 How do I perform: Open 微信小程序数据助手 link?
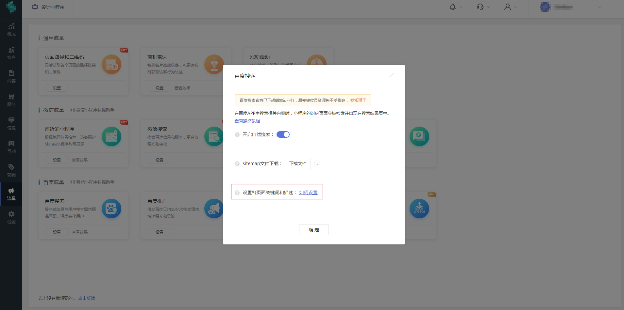93,110
